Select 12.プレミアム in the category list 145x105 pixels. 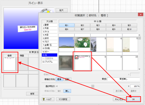coord(50,62)
